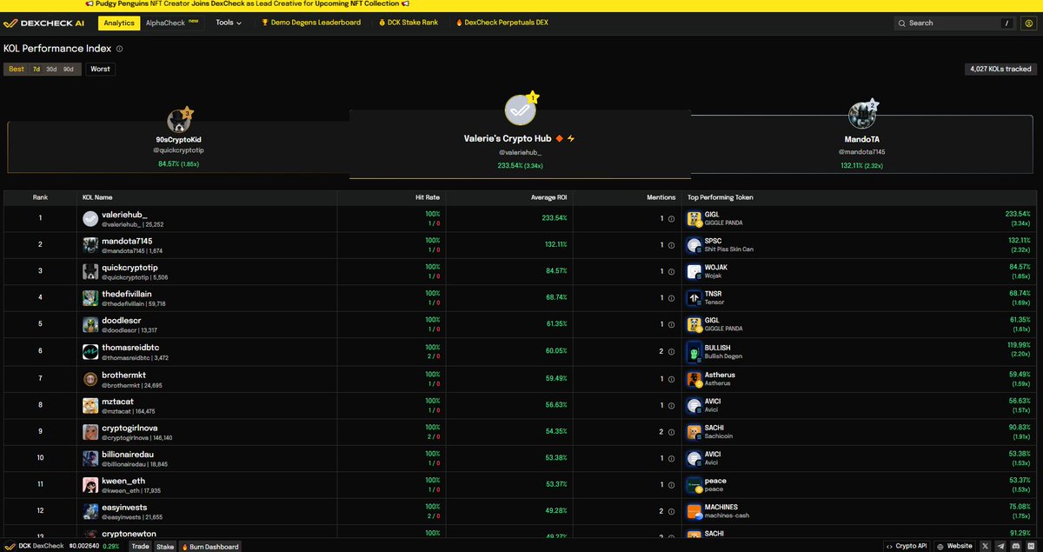Click SACHI token icon in cryptogirlnova row
Viewport: 1043px width, 552px height.
coord(694,432)
